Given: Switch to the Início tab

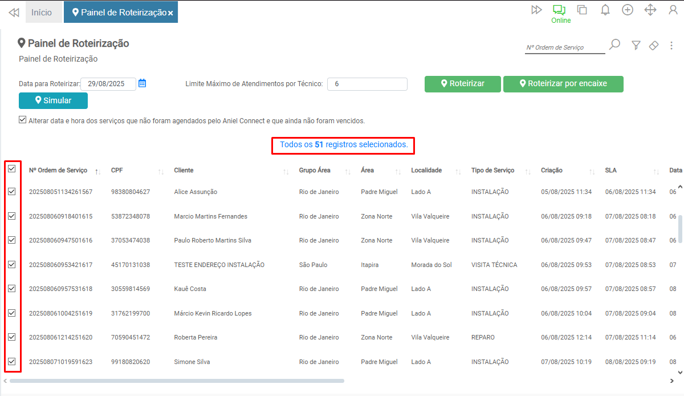Looking at the screenshot, I should pos(42,12).
